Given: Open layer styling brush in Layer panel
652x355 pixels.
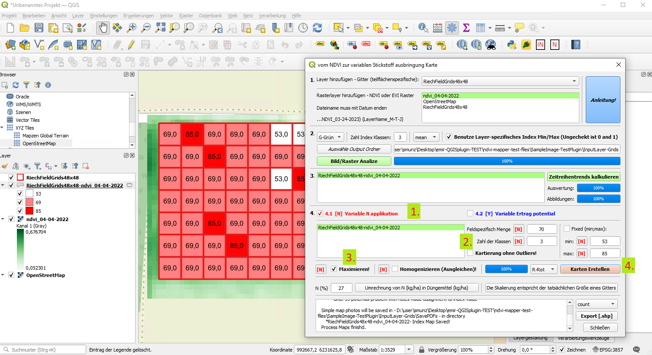Looking at the screenshot, I should tap(5, 166).
